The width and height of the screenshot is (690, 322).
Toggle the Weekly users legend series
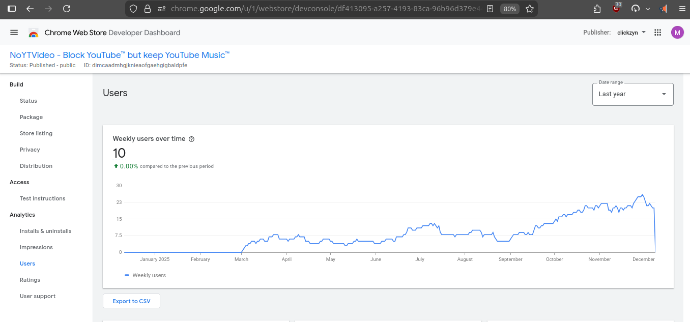coord(146,275)
